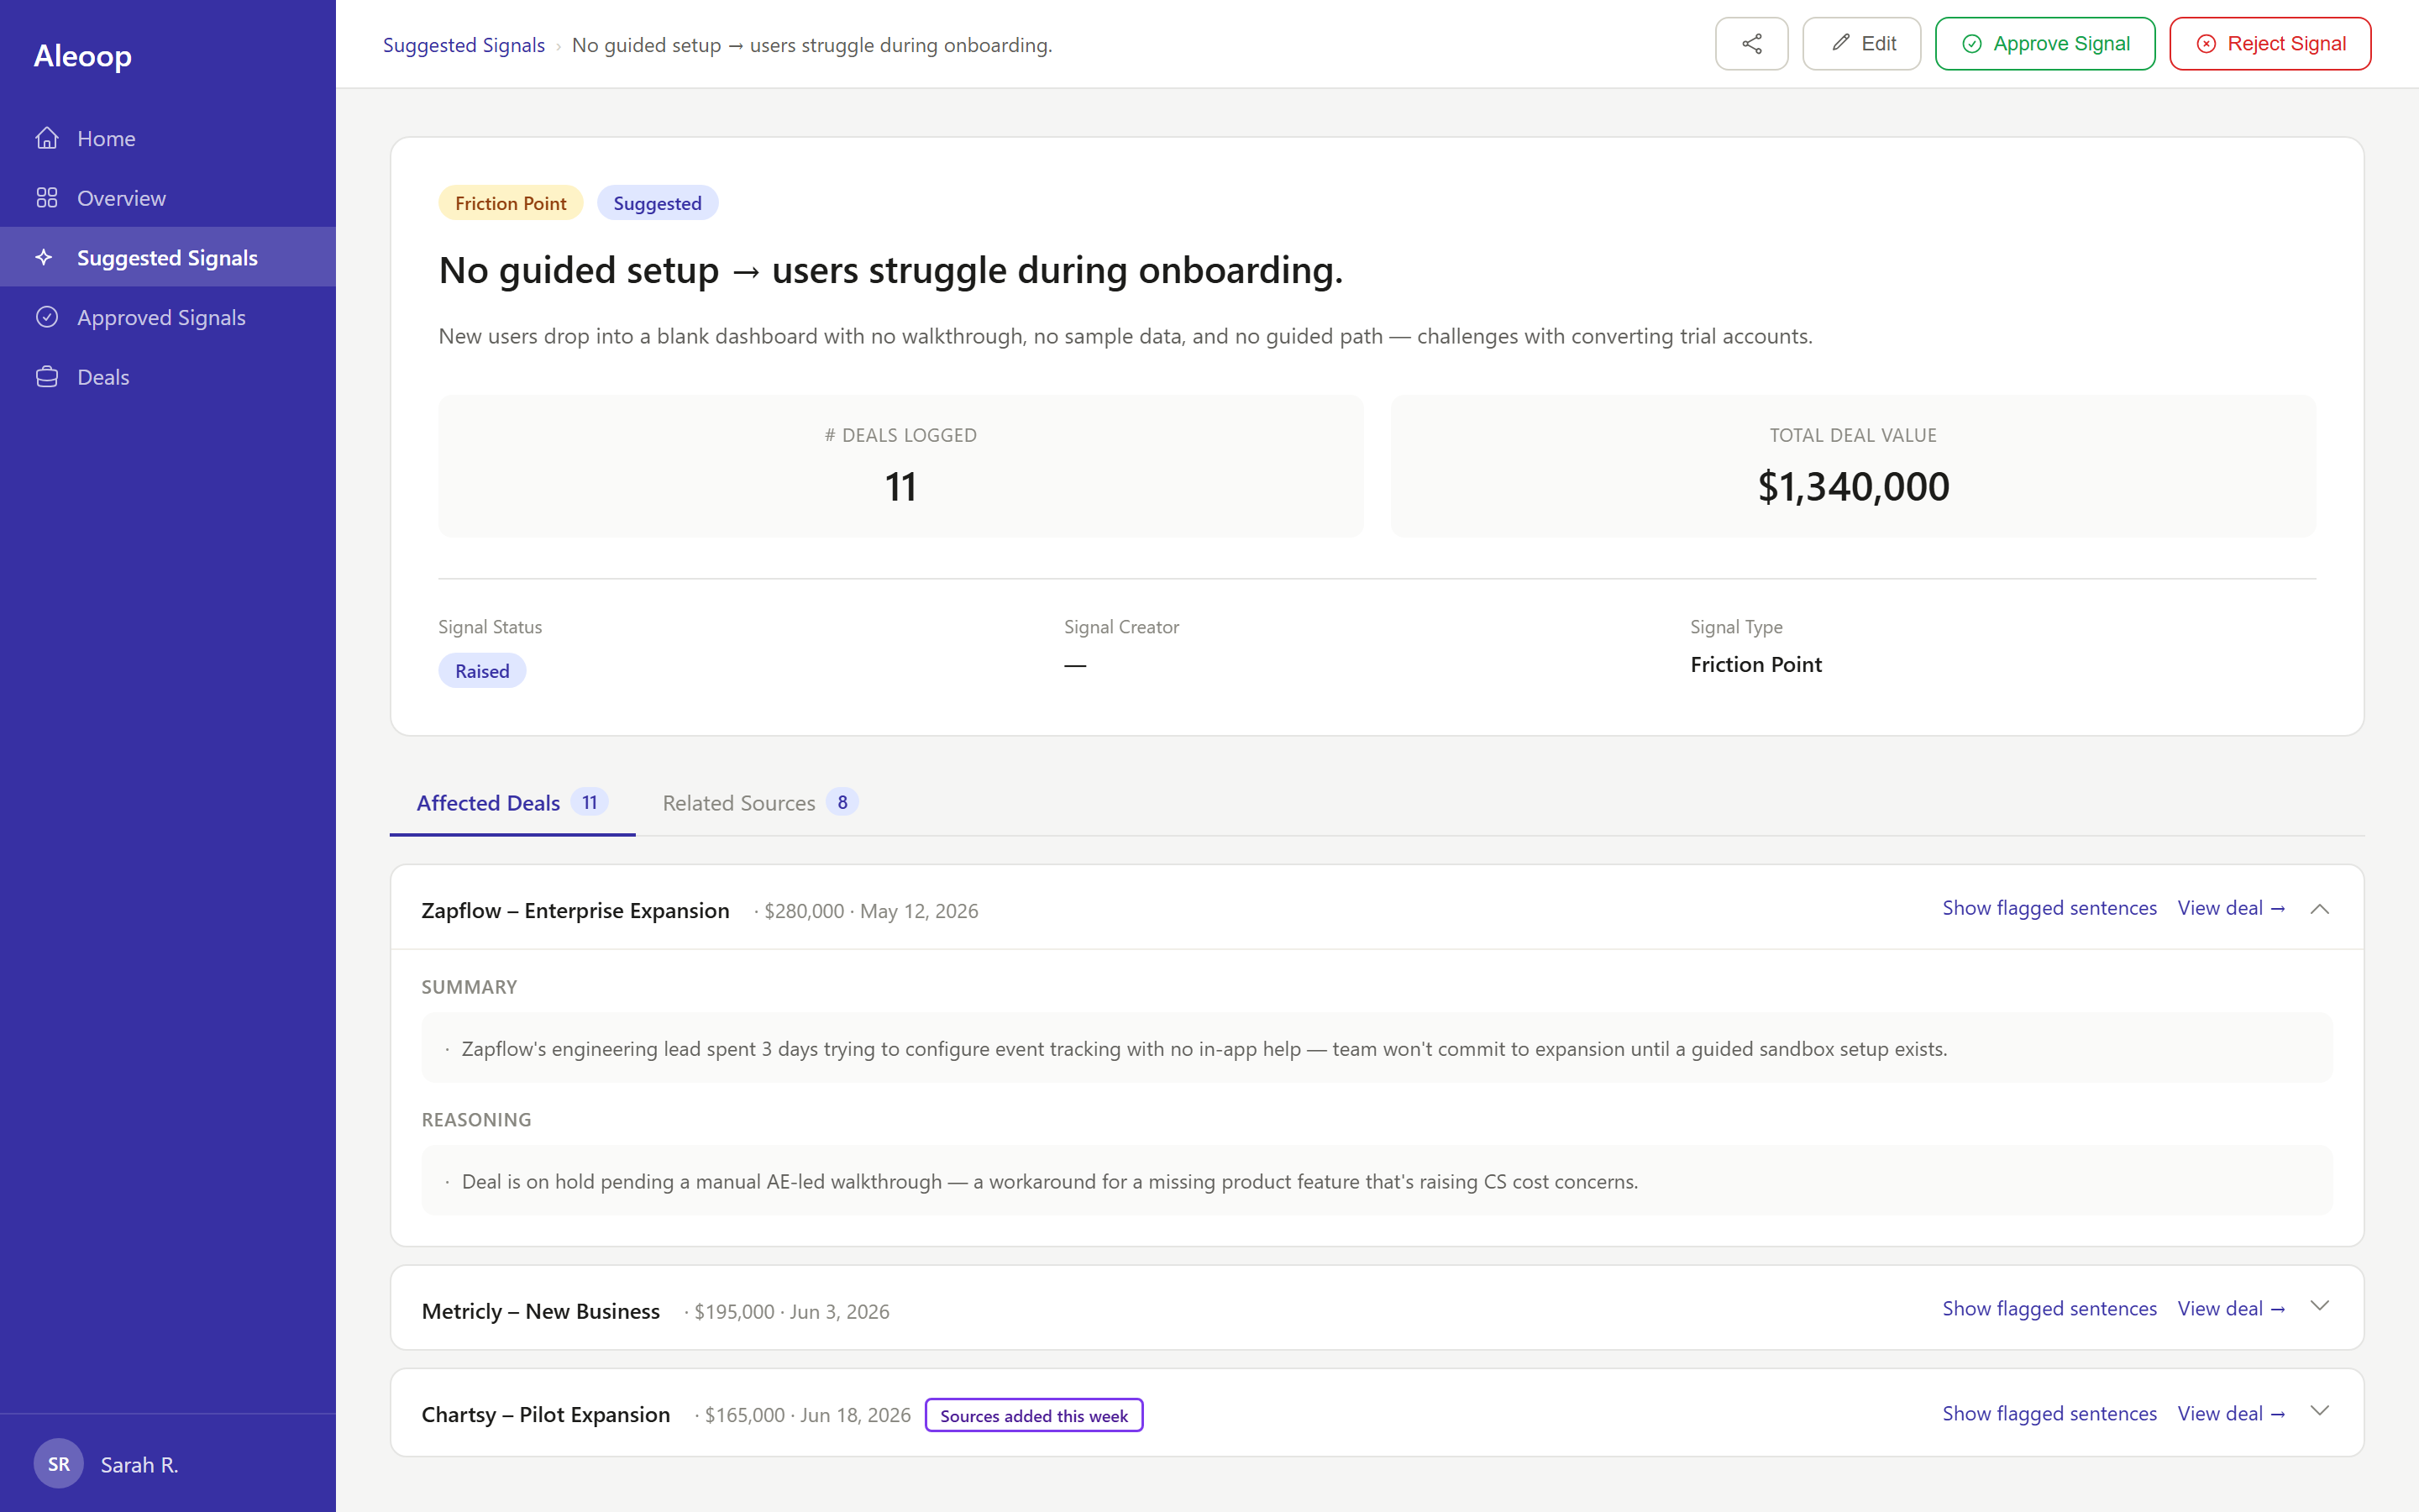Click Suggested Signals breadcrumb link
The image size is (2419, 1512).
tap(464, 45)
